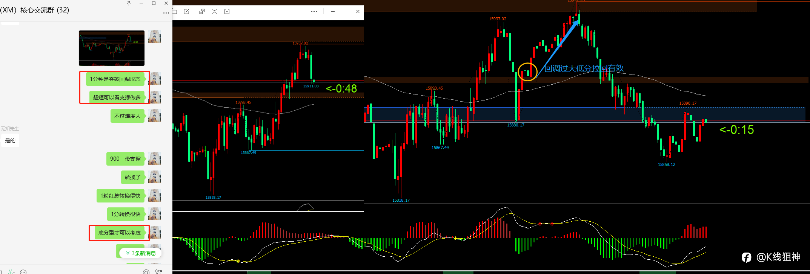Click the group title 核心交流群 (32)

pos(45,10)
